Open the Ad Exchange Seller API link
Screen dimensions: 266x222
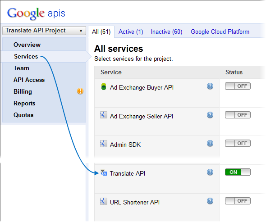142,116
